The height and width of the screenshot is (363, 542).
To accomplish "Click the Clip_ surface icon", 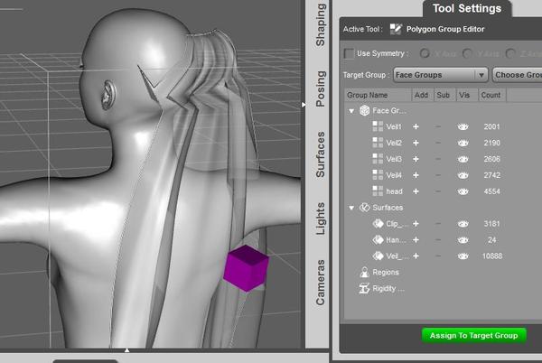I will tap(378, 224).
